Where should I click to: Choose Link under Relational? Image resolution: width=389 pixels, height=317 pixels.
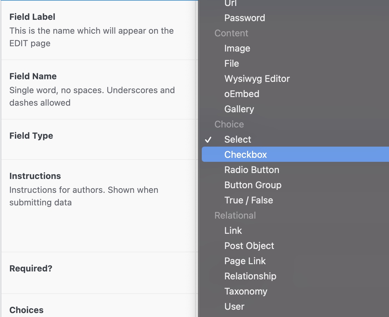point(233,230)
